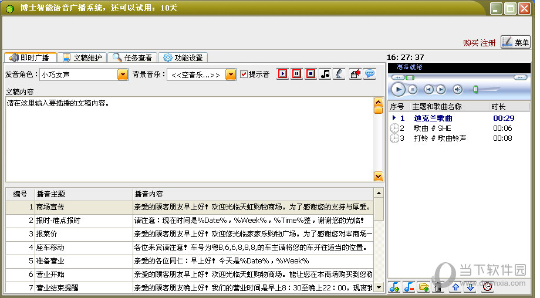This screenshot has height=298, width=540.
Task: Click the clock icon beside 歌曲 # SHE
Action: pyautogui.click(x=394, y=128)
